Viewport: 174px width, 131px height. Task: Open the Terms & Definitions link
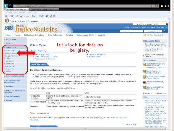97,54
